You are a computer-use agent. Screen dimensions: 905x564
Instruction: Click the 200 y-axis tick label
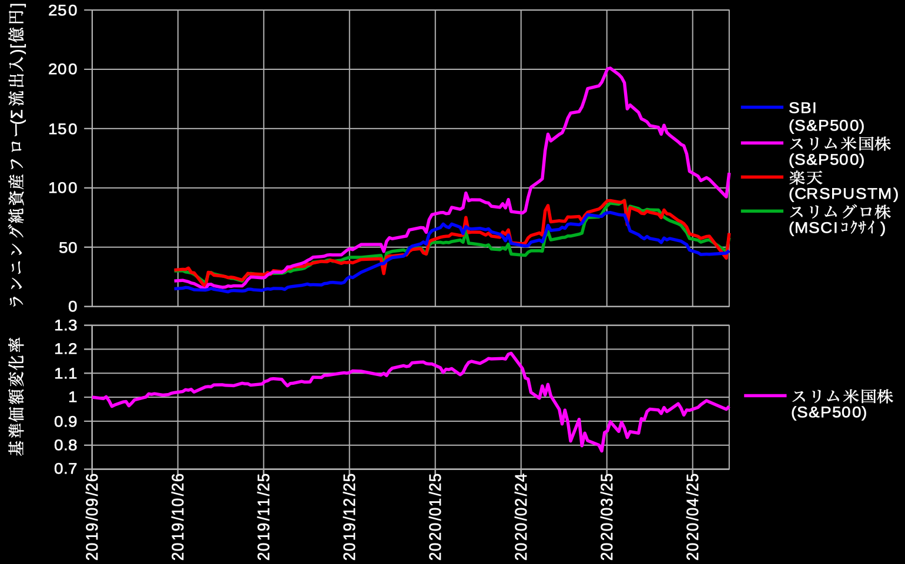tap(62, 69)
